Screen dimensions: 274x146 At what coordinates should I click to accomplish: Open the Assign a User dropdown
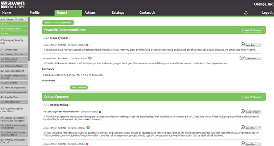pos(253,112)
